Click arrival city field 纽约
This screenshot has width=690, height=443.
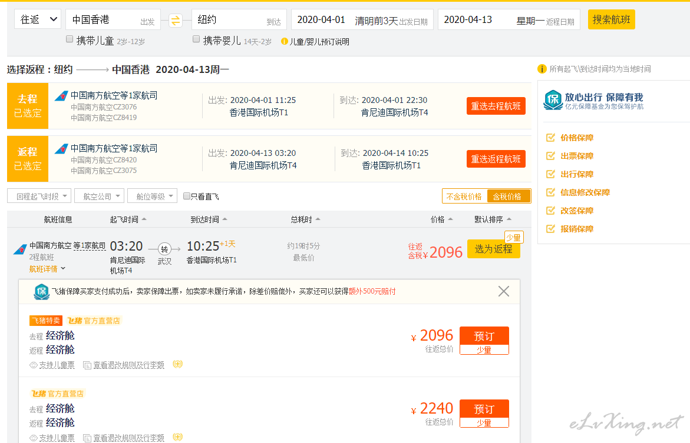tap(239, 19)
